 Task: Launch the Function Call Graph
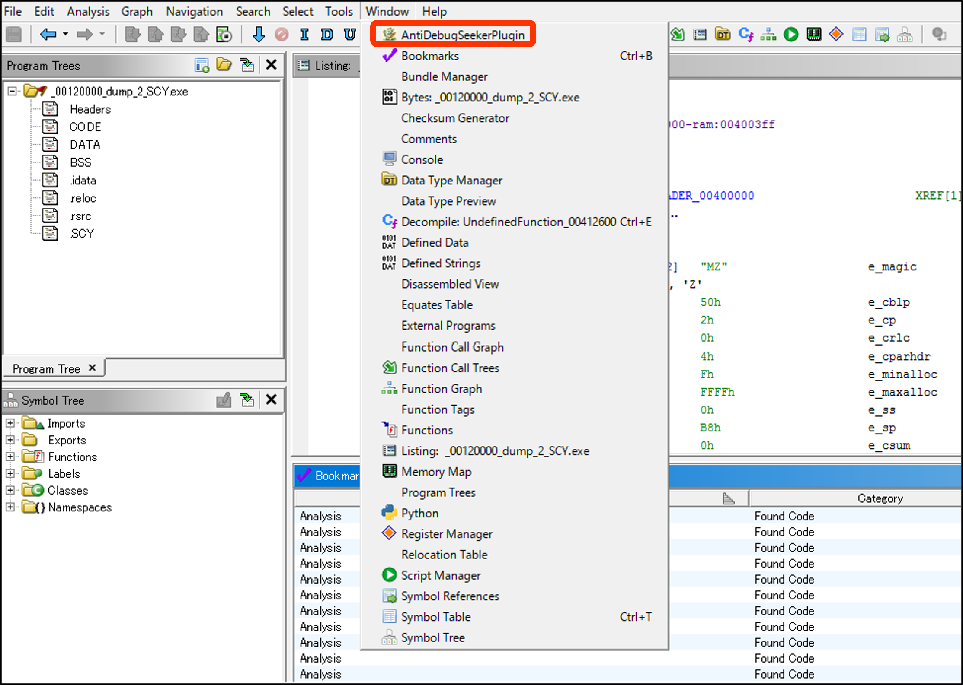[449, 346]
